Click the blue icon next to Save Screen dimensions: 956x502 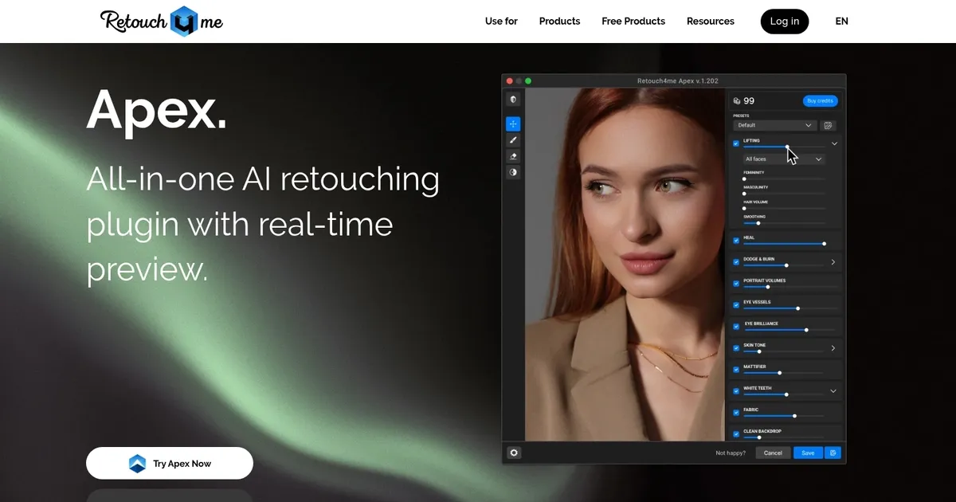point(833,453)
